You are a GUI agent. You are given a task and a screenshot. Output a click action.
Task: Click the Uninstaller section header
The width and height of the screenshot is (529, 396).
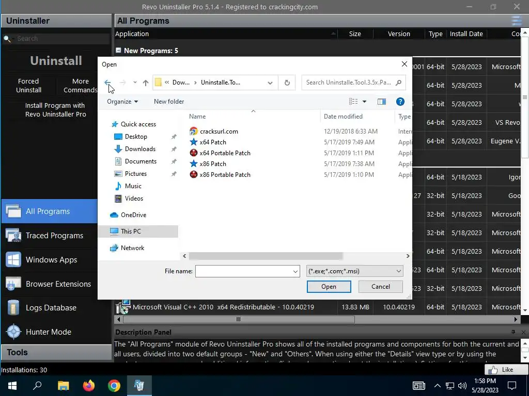click(56, 21)
